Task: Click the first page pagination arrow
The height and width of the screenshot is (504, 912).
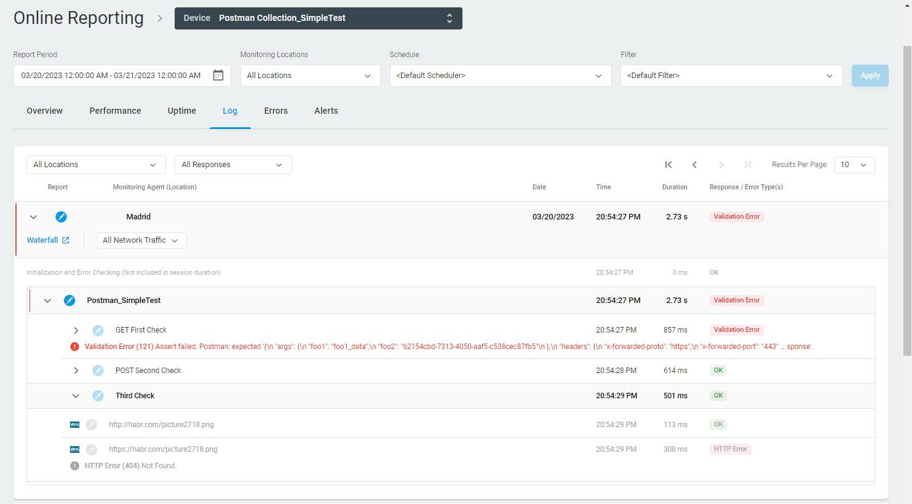Action: (668, 164)
